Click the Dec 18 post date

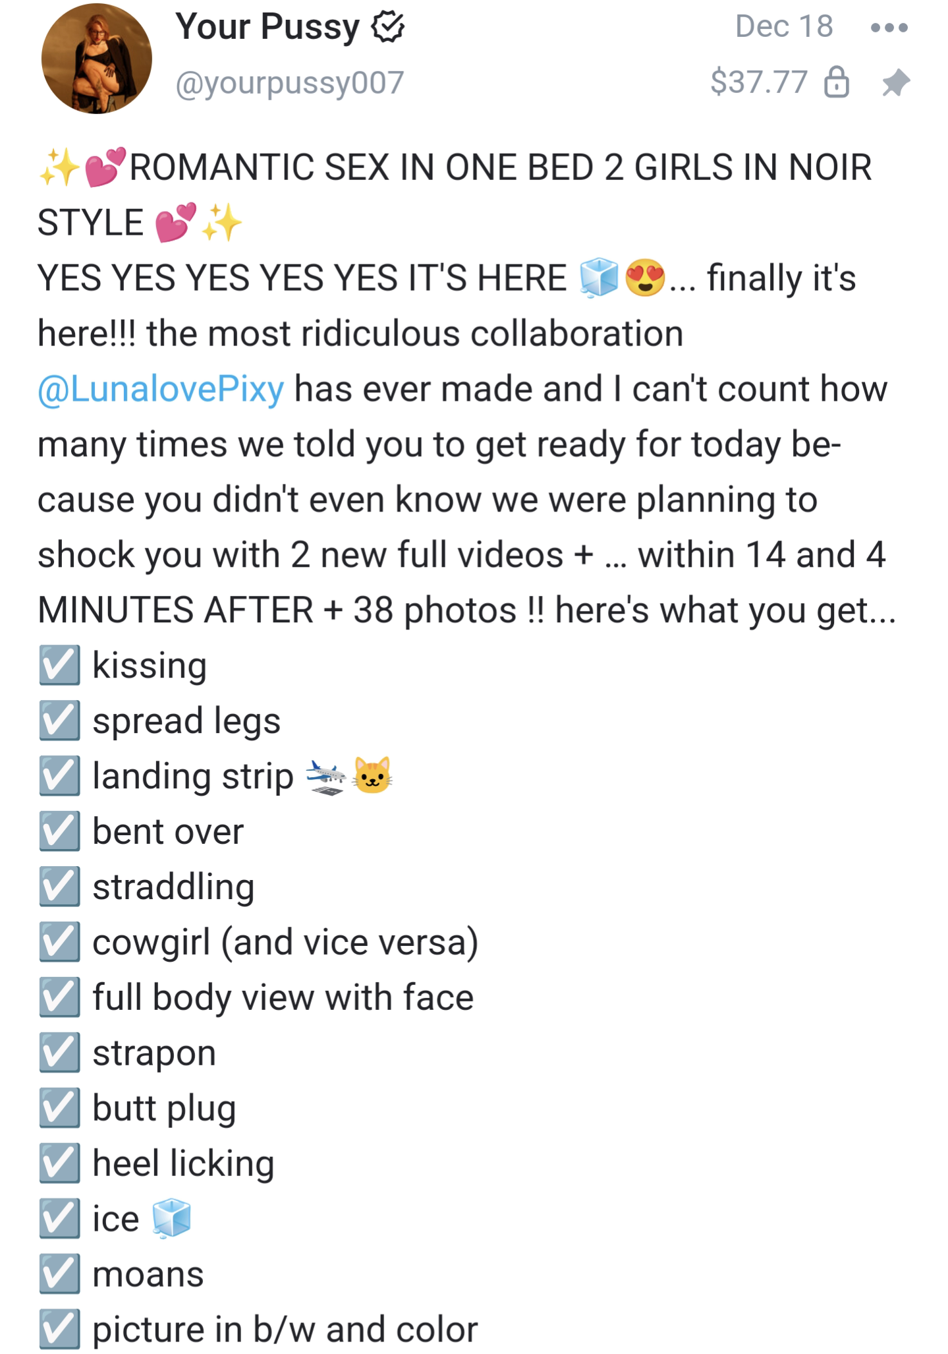tap(784, 26)
